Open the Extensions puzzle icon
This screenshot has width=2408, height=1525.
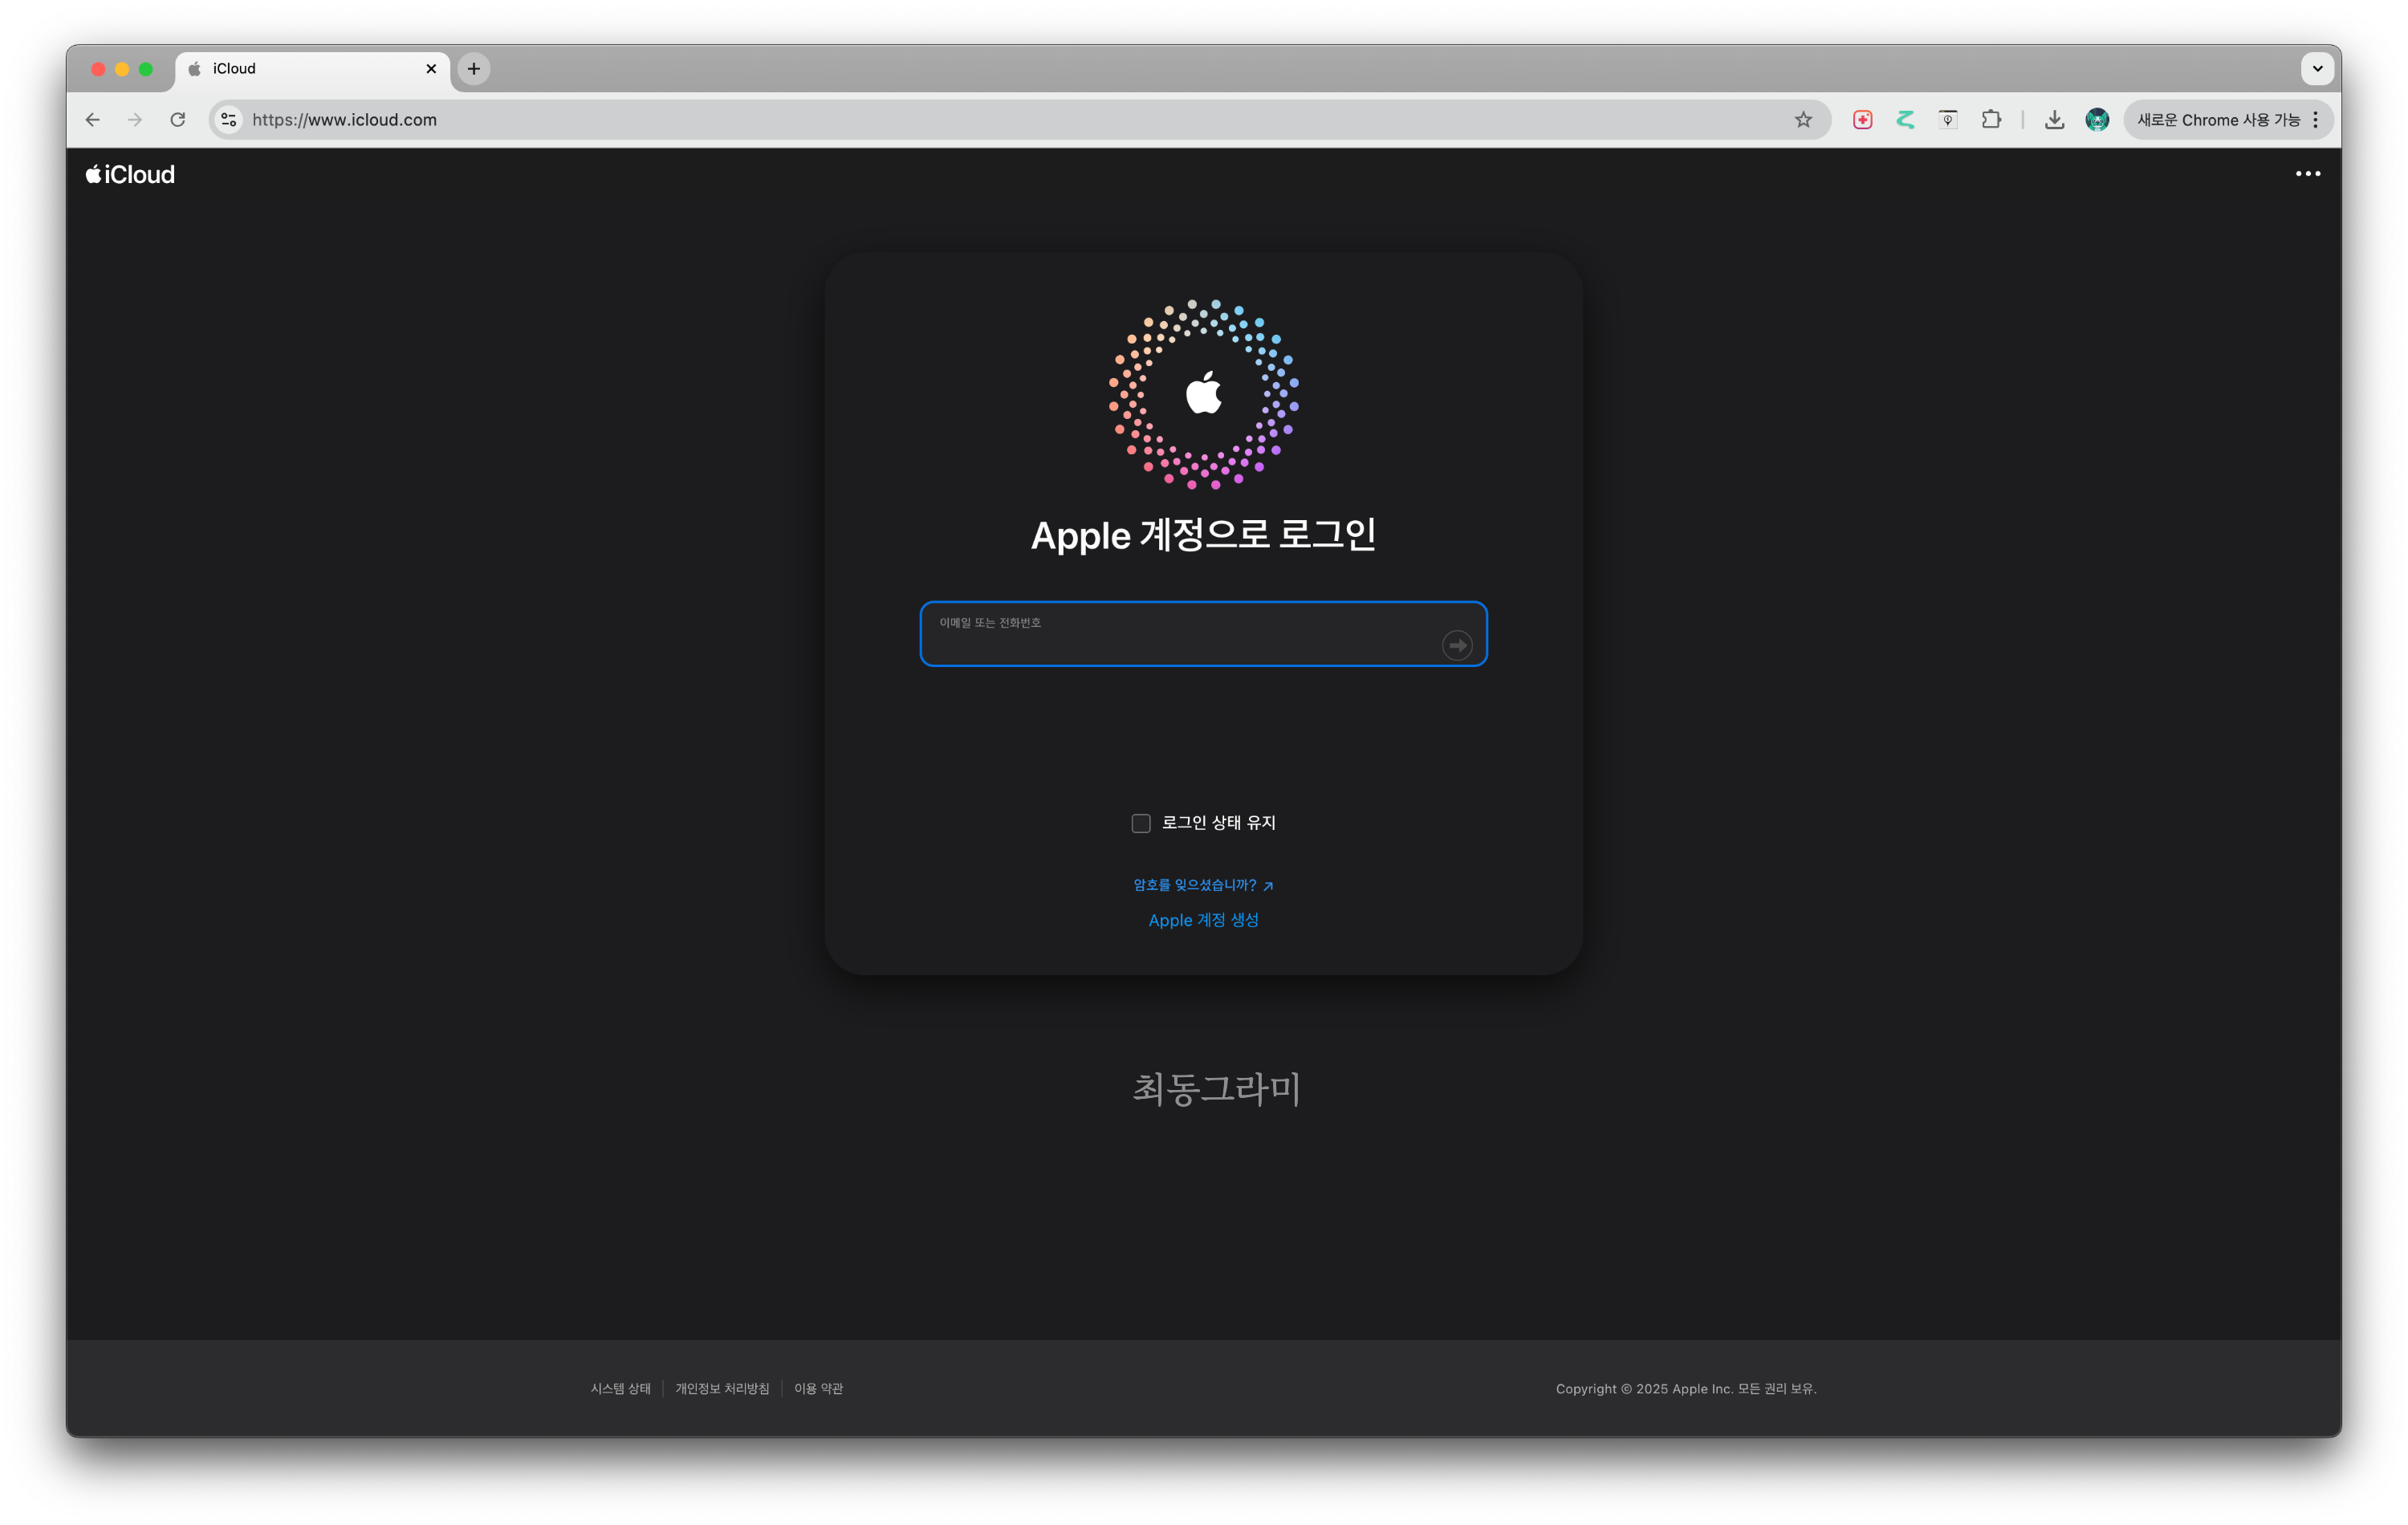(1991, 120)
